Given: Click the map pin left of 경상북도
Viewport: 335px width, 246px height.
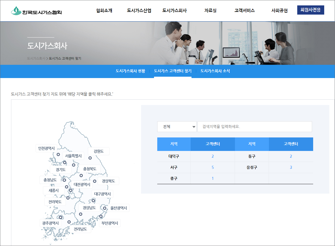Looking at the screenshot, I should [95, 181].
